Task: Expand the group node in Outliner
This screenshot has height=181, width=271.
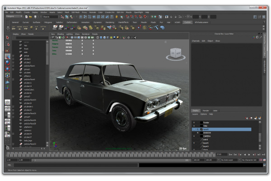Action: pos(13,56)
